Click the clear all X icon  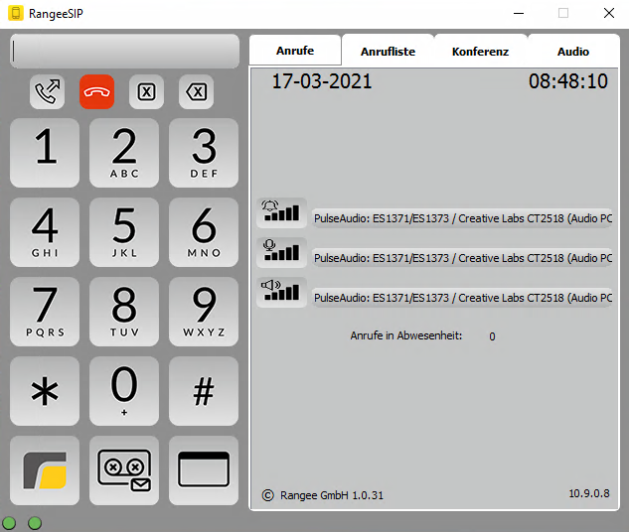(x=146, y=92)
